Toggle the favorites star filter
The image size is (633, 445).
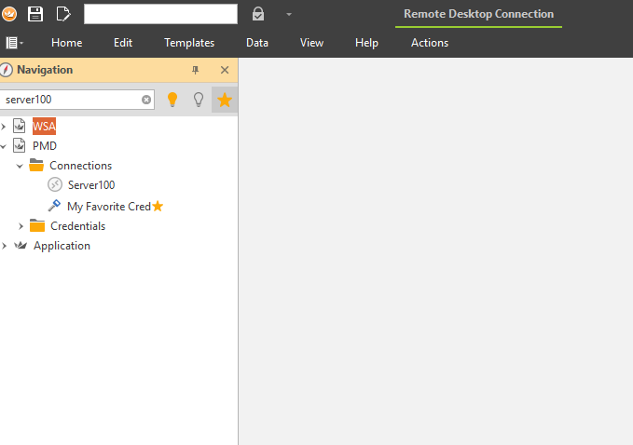[224, 100]
